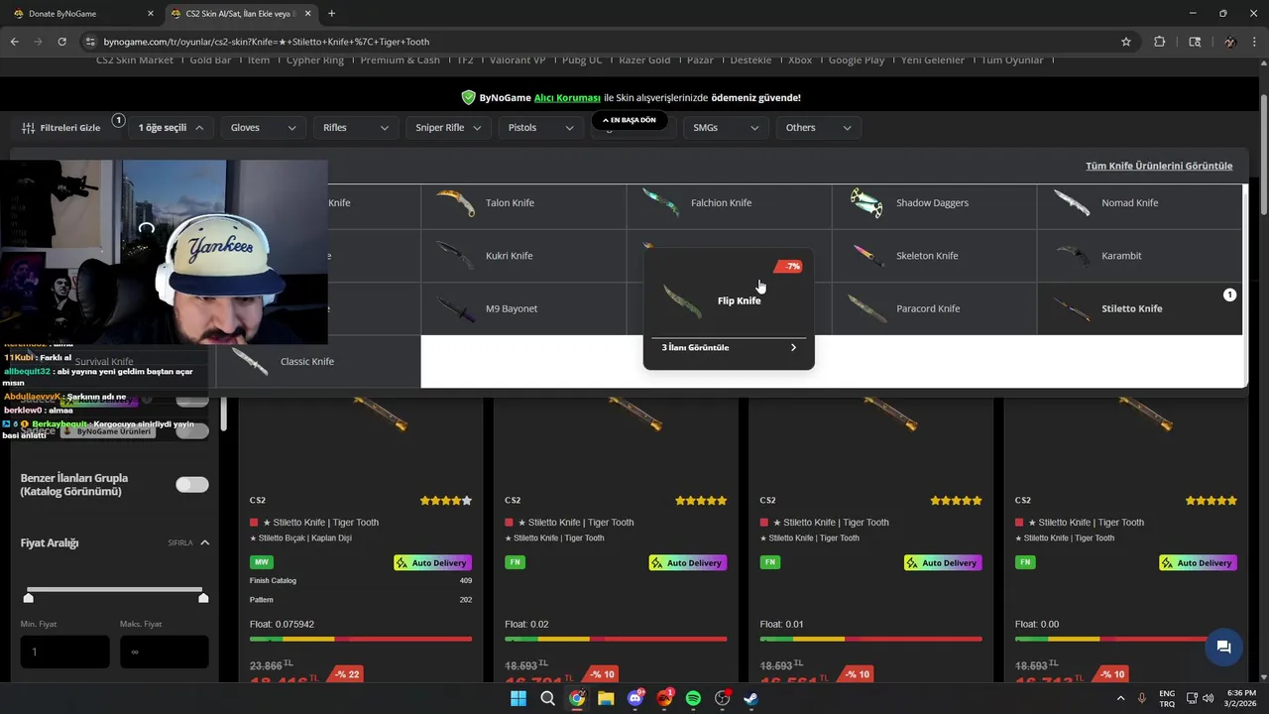Show hidden system tray icons
Viewport: 1269px width, 714px height.
tap(1121, 698)
